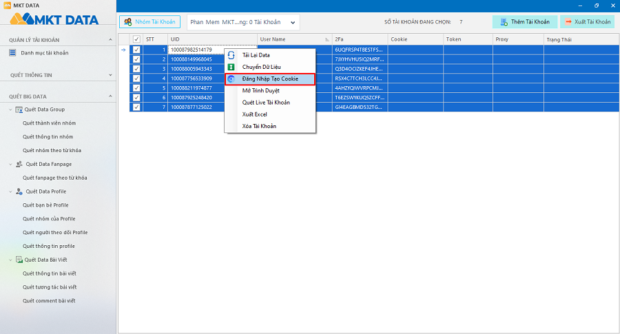Click the Quét Data Group icon
The height and width of the screenshot is (334, 620).
[x=20, y=109]
